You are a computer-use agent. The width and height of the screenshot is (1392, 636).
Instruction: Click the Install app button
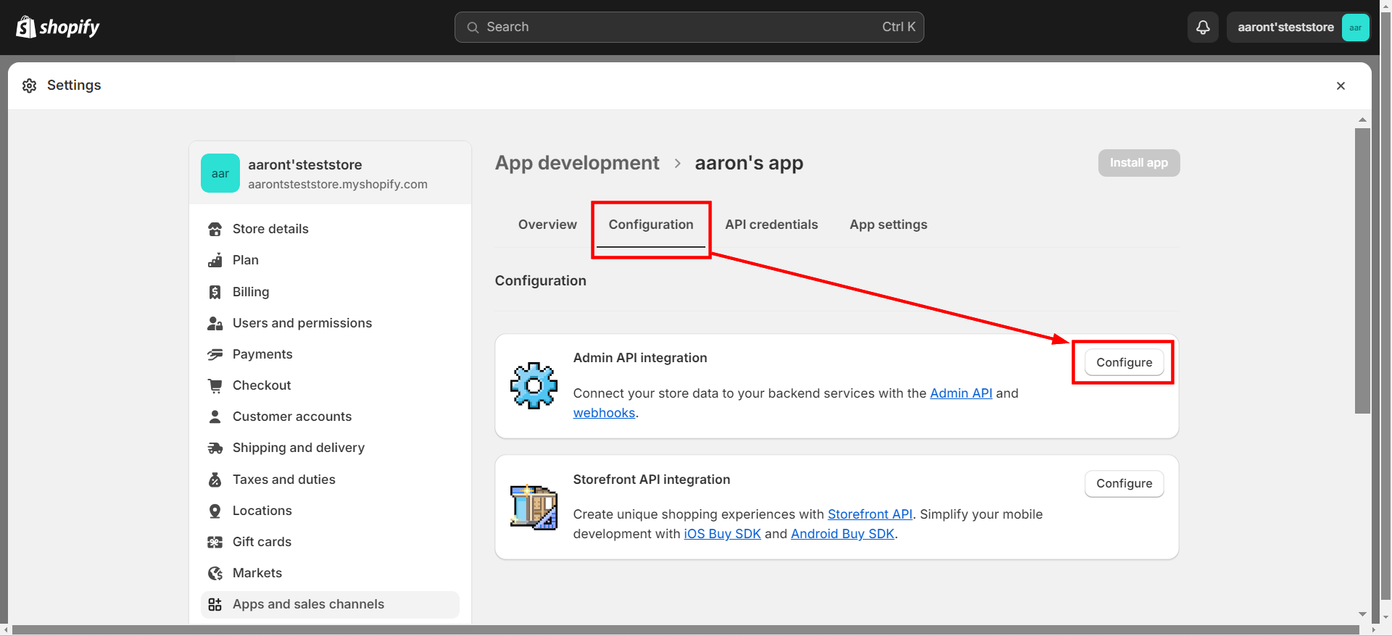tap(1138, 163)
